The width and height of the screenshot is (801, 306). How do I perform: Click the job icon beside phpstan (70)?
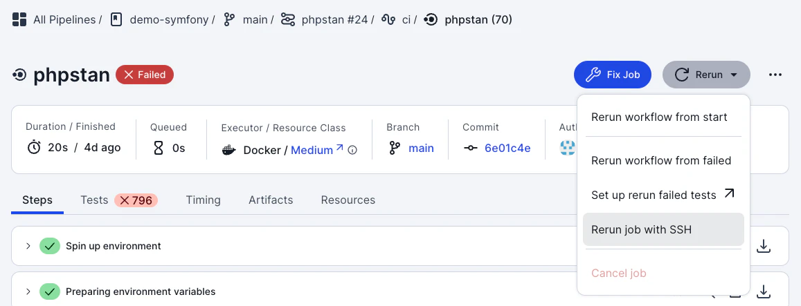coord(431,20)
